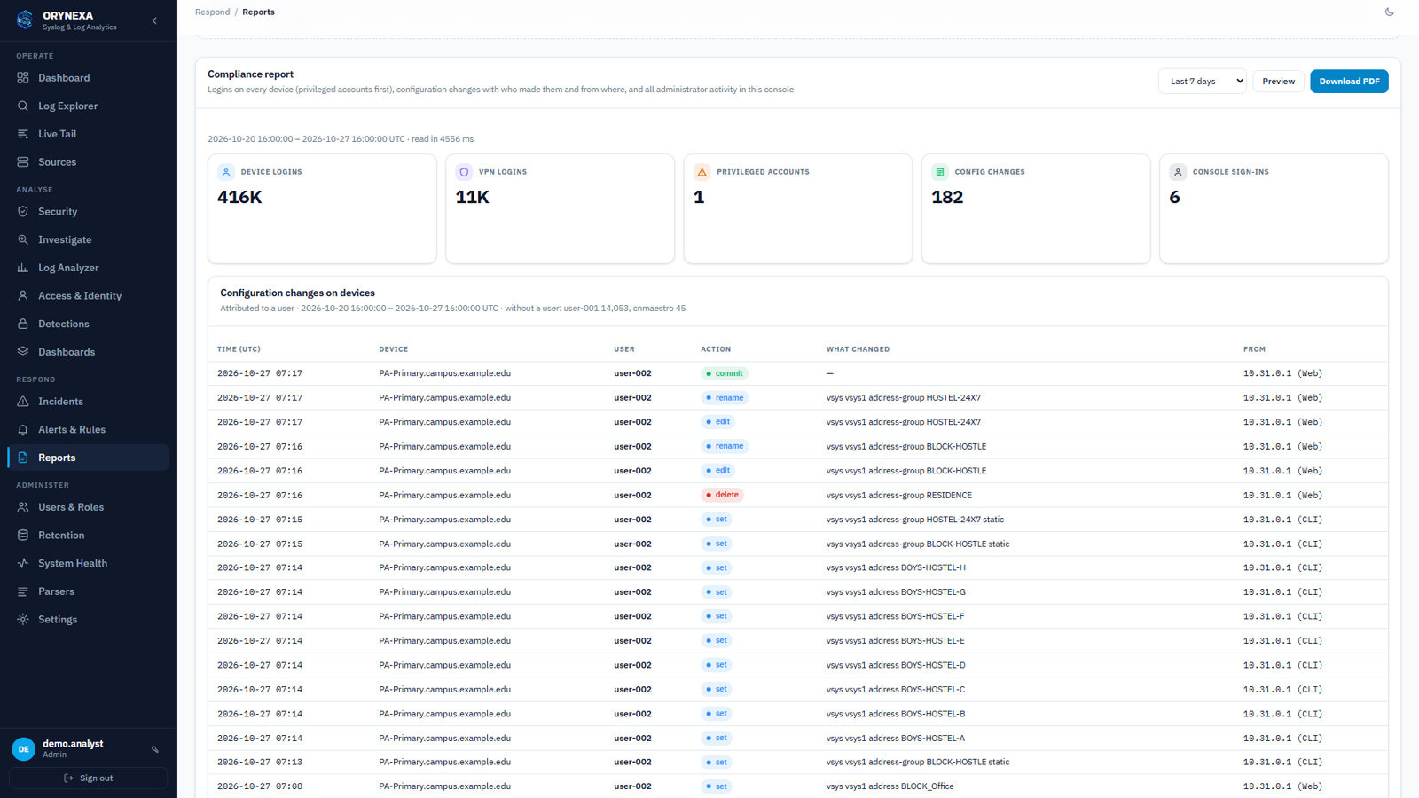Click the Preview button
This screenshot has width=1419, height=798.
point(1278,82)
